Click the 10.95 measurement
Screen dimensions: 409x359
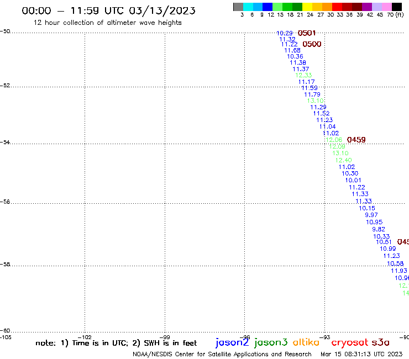point(374,222)
